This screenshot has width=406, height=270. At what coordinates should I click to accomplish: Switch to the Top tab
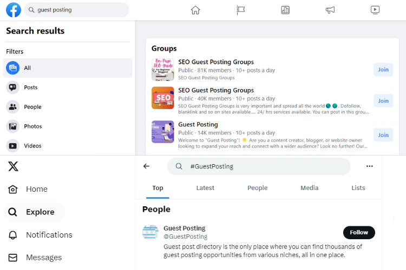[158, 188]
